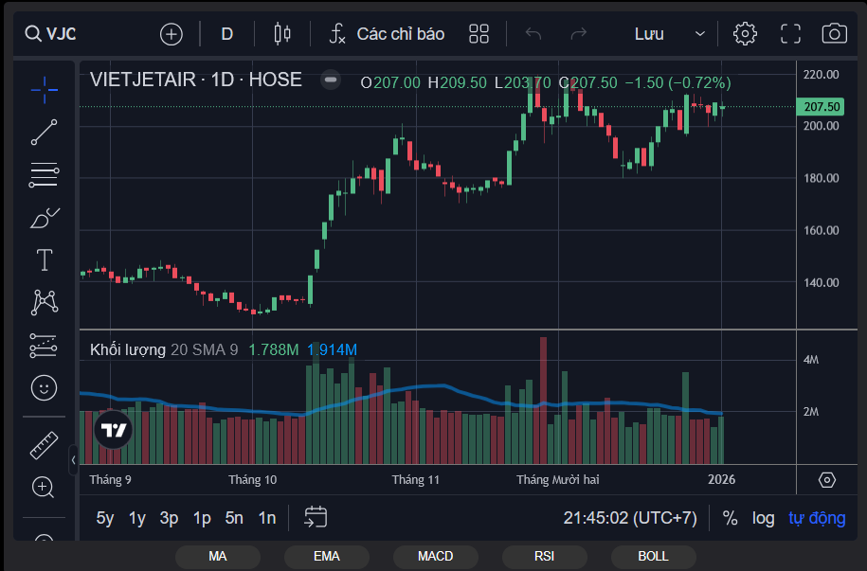Viewport: 867px width, 571px height.
Task: Open the candlestick chart type menu
Action: click(x=281, y=34)
